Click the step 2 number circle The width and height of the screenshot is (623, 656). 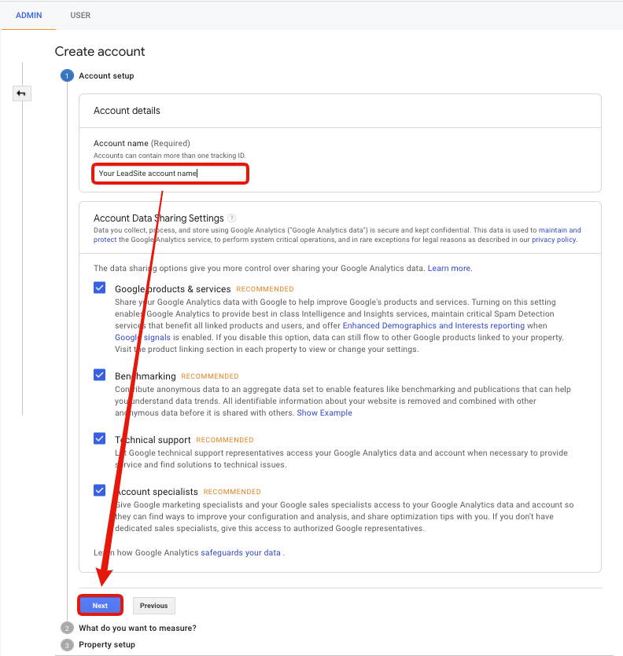tap(67, 628)
